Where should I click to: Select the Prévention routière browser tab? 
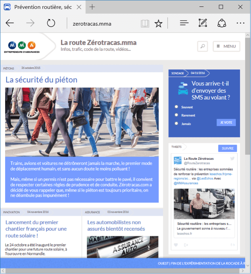43,7
